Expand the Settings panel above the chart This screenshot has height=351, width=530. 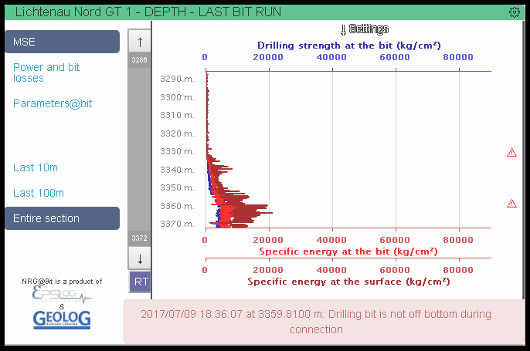pyautogui.click(x=365, y=29)
